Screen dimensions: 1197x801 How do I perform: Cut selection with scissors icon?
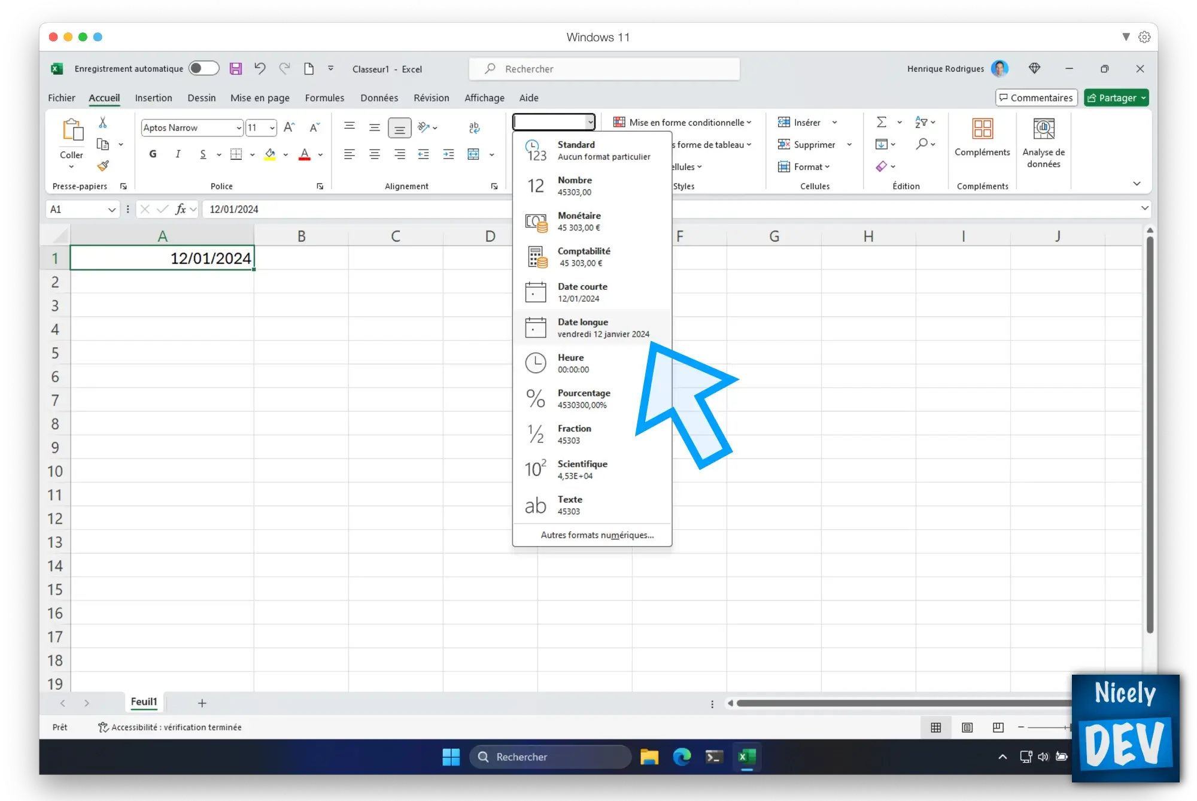click(x=103, y=123)
